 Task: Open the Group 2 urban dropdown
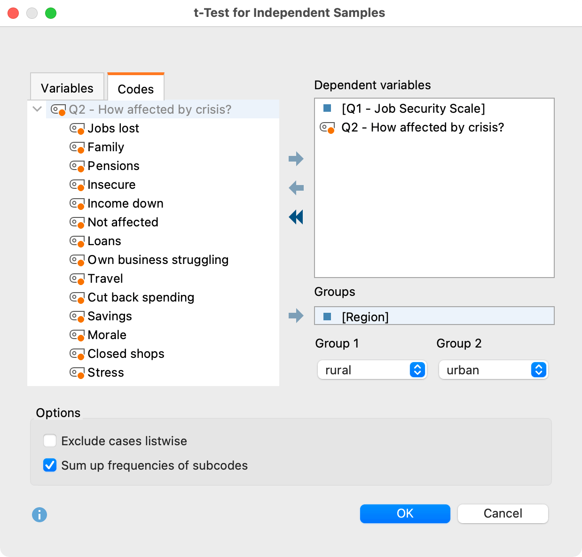pos(493,370)
